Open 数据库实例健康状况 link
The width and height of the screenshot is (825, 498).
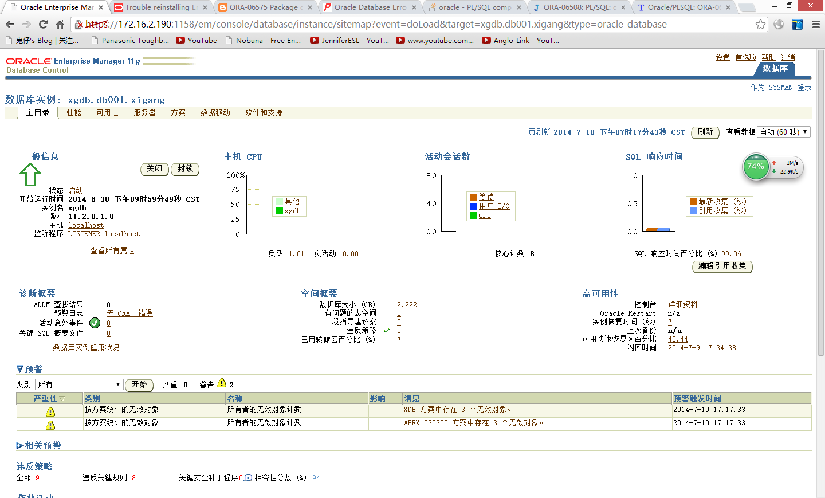[86, 348]
